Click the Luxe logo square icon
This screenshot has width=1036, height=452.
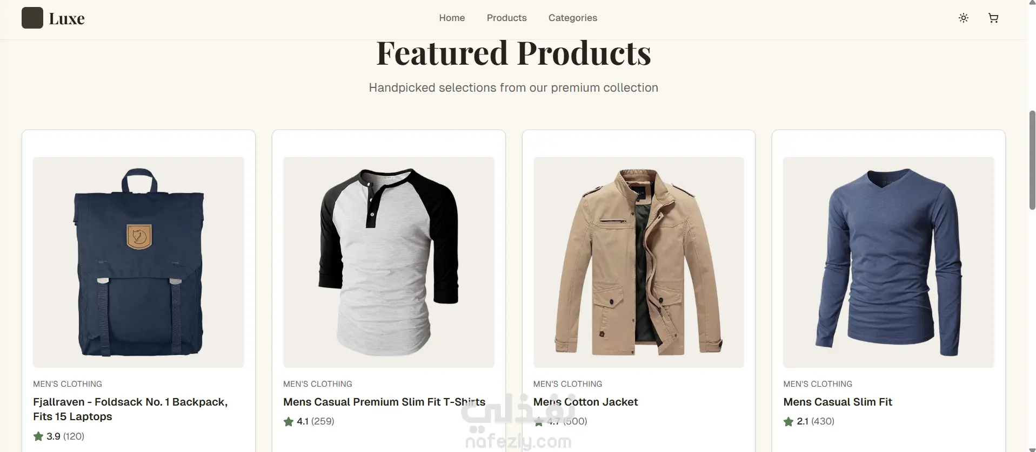(32, 18)
